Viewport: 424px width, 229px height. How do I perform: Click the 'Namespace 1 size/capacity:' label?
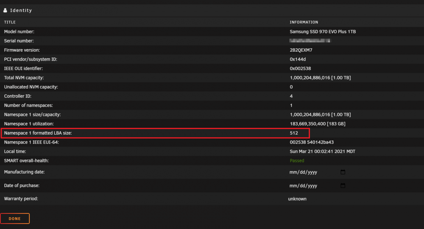(x=33, y=114)
